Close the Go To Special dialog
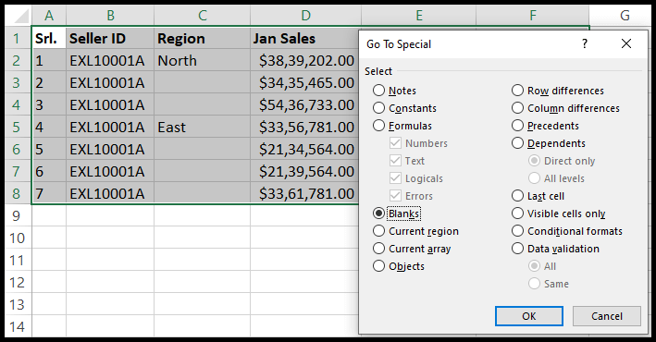656x342 pixels. [x=625, y=43]
